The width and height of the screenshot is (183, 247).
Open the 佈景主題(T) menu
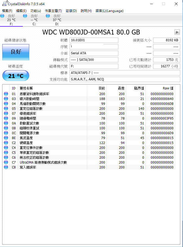tap(53, 11)
